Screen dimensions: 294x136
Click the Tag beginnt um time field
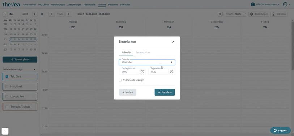click(132, 72)
